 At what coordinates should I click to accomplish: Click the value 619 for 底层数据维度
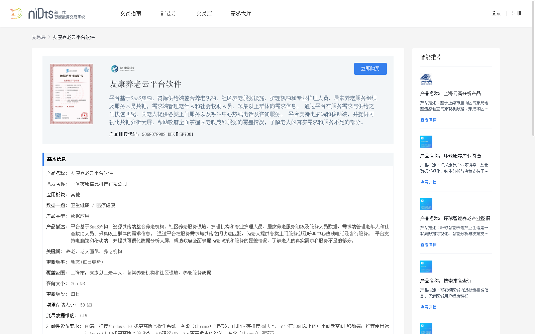point(84,316)
